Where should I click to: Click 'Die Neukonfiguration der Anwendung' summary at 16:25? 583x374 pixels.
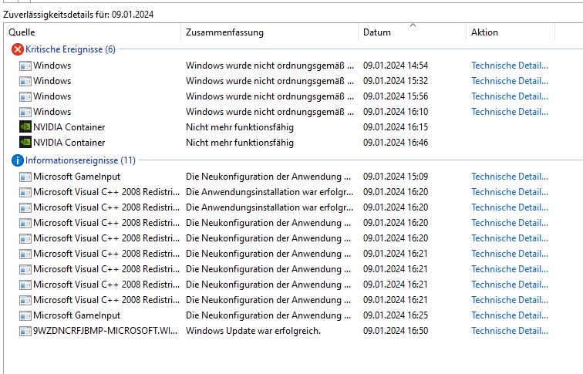[x=268, y=315]
